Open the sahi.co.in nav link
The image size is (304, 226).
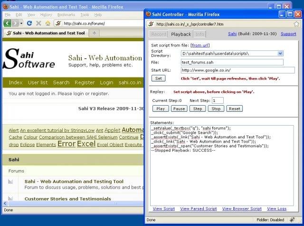(130, 82)
